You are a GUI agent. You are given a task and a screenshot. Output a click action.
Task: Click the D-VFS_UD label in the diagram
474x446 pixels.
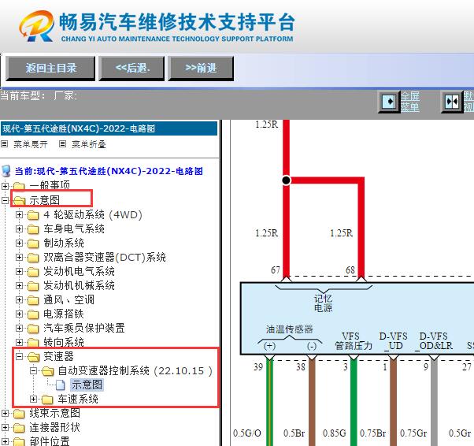pyautogui.click(x=393, y=341)
